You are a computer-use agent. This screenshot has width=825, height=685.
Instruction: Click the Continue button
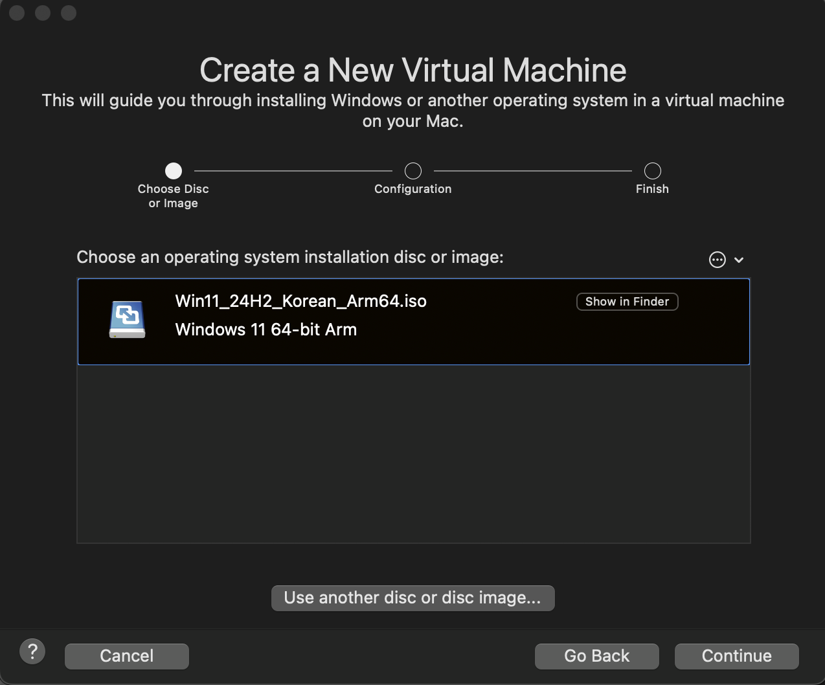coord(736,656)
